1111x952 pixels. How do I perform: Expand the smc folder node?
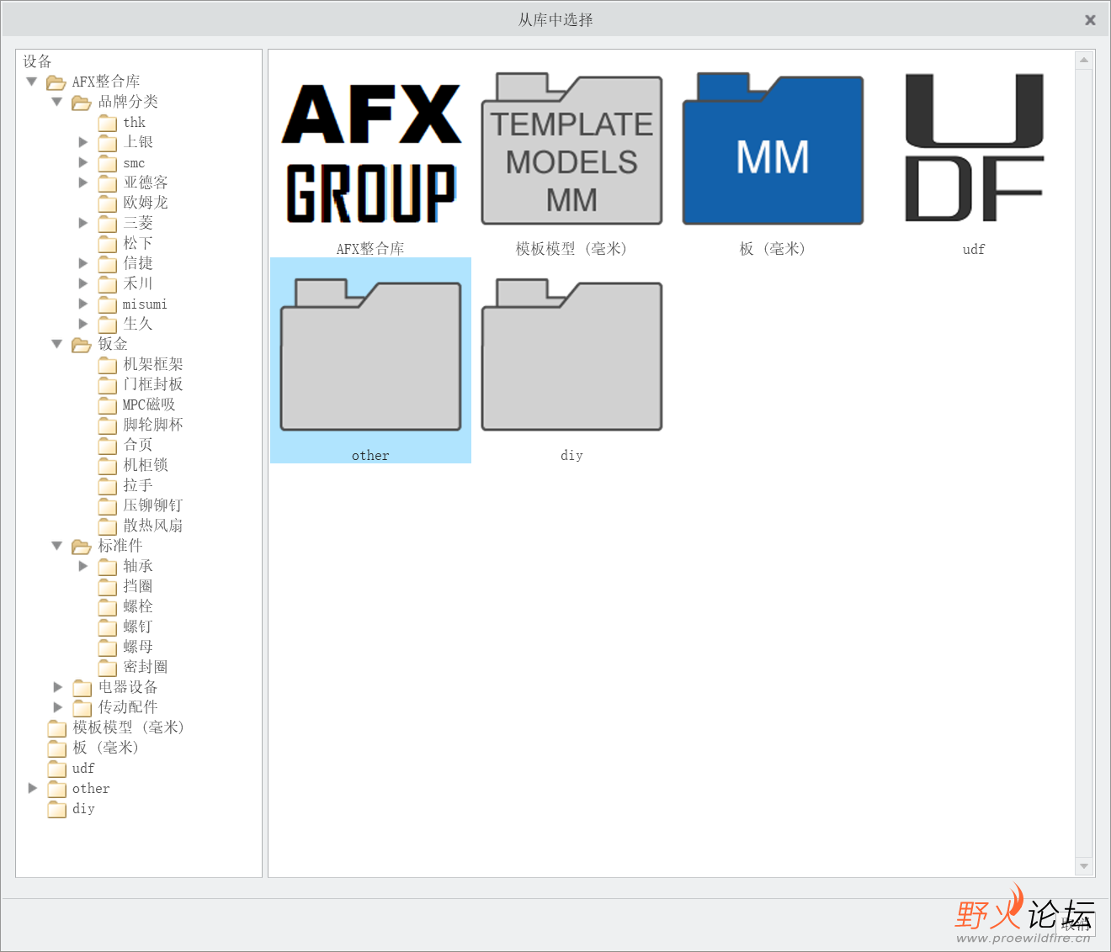point(82,162)
